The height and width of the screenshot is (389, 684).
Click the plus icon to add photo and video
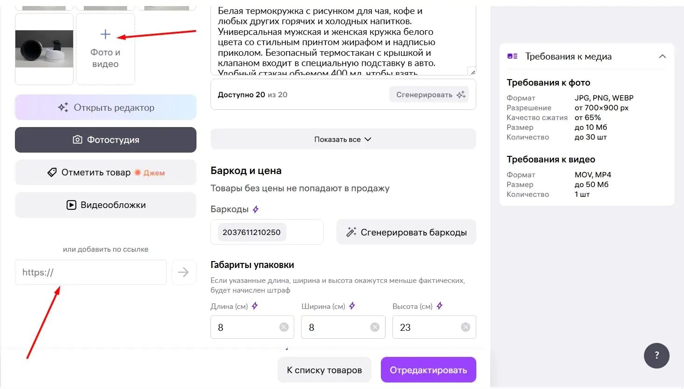click(x=105, y=34)
